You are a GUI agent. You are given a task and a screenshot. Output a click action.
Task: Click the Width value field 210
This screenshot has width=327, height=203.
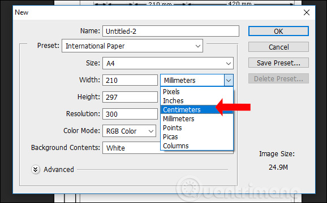[130, 80]
